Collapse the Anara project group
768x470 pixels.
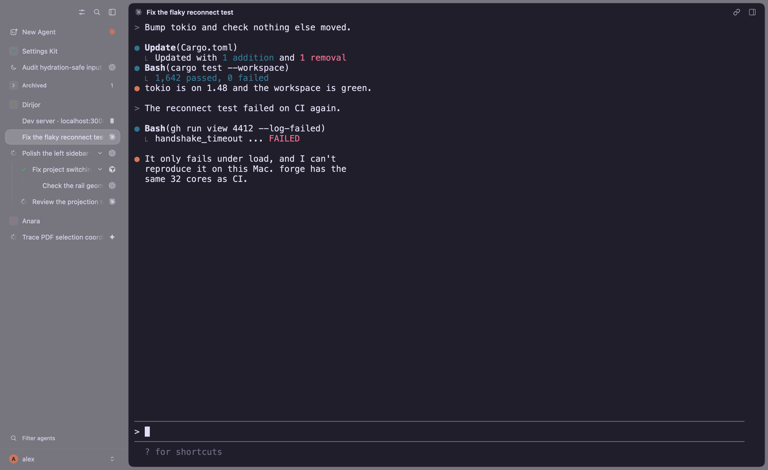point(14,221)
